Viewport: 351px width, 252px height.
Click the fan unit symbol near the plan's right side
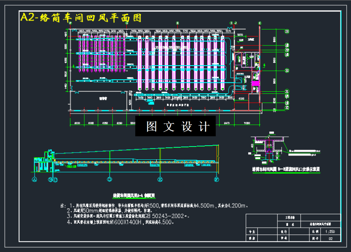255,83
